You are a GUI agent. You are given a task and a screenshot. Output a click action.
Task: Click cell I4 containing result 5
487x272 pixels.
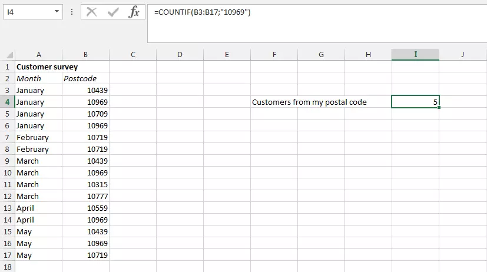tap(415, 102)
